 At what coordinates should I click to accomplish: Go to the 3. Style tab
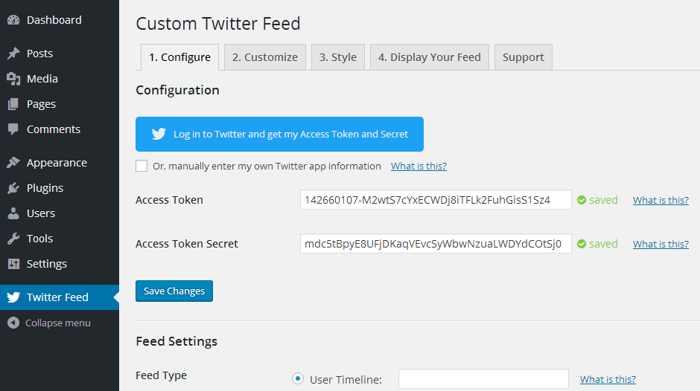point(338,57)
